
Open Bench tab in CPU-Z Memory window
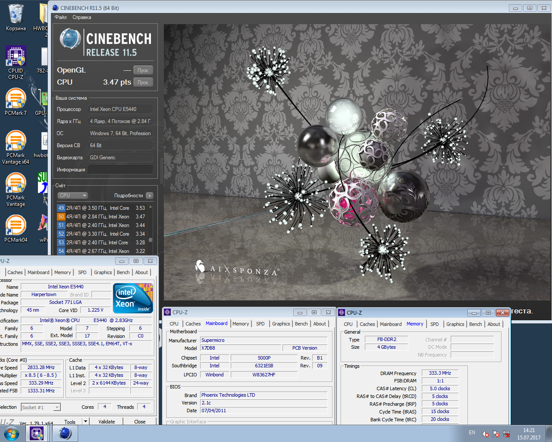tap(476, 324)
